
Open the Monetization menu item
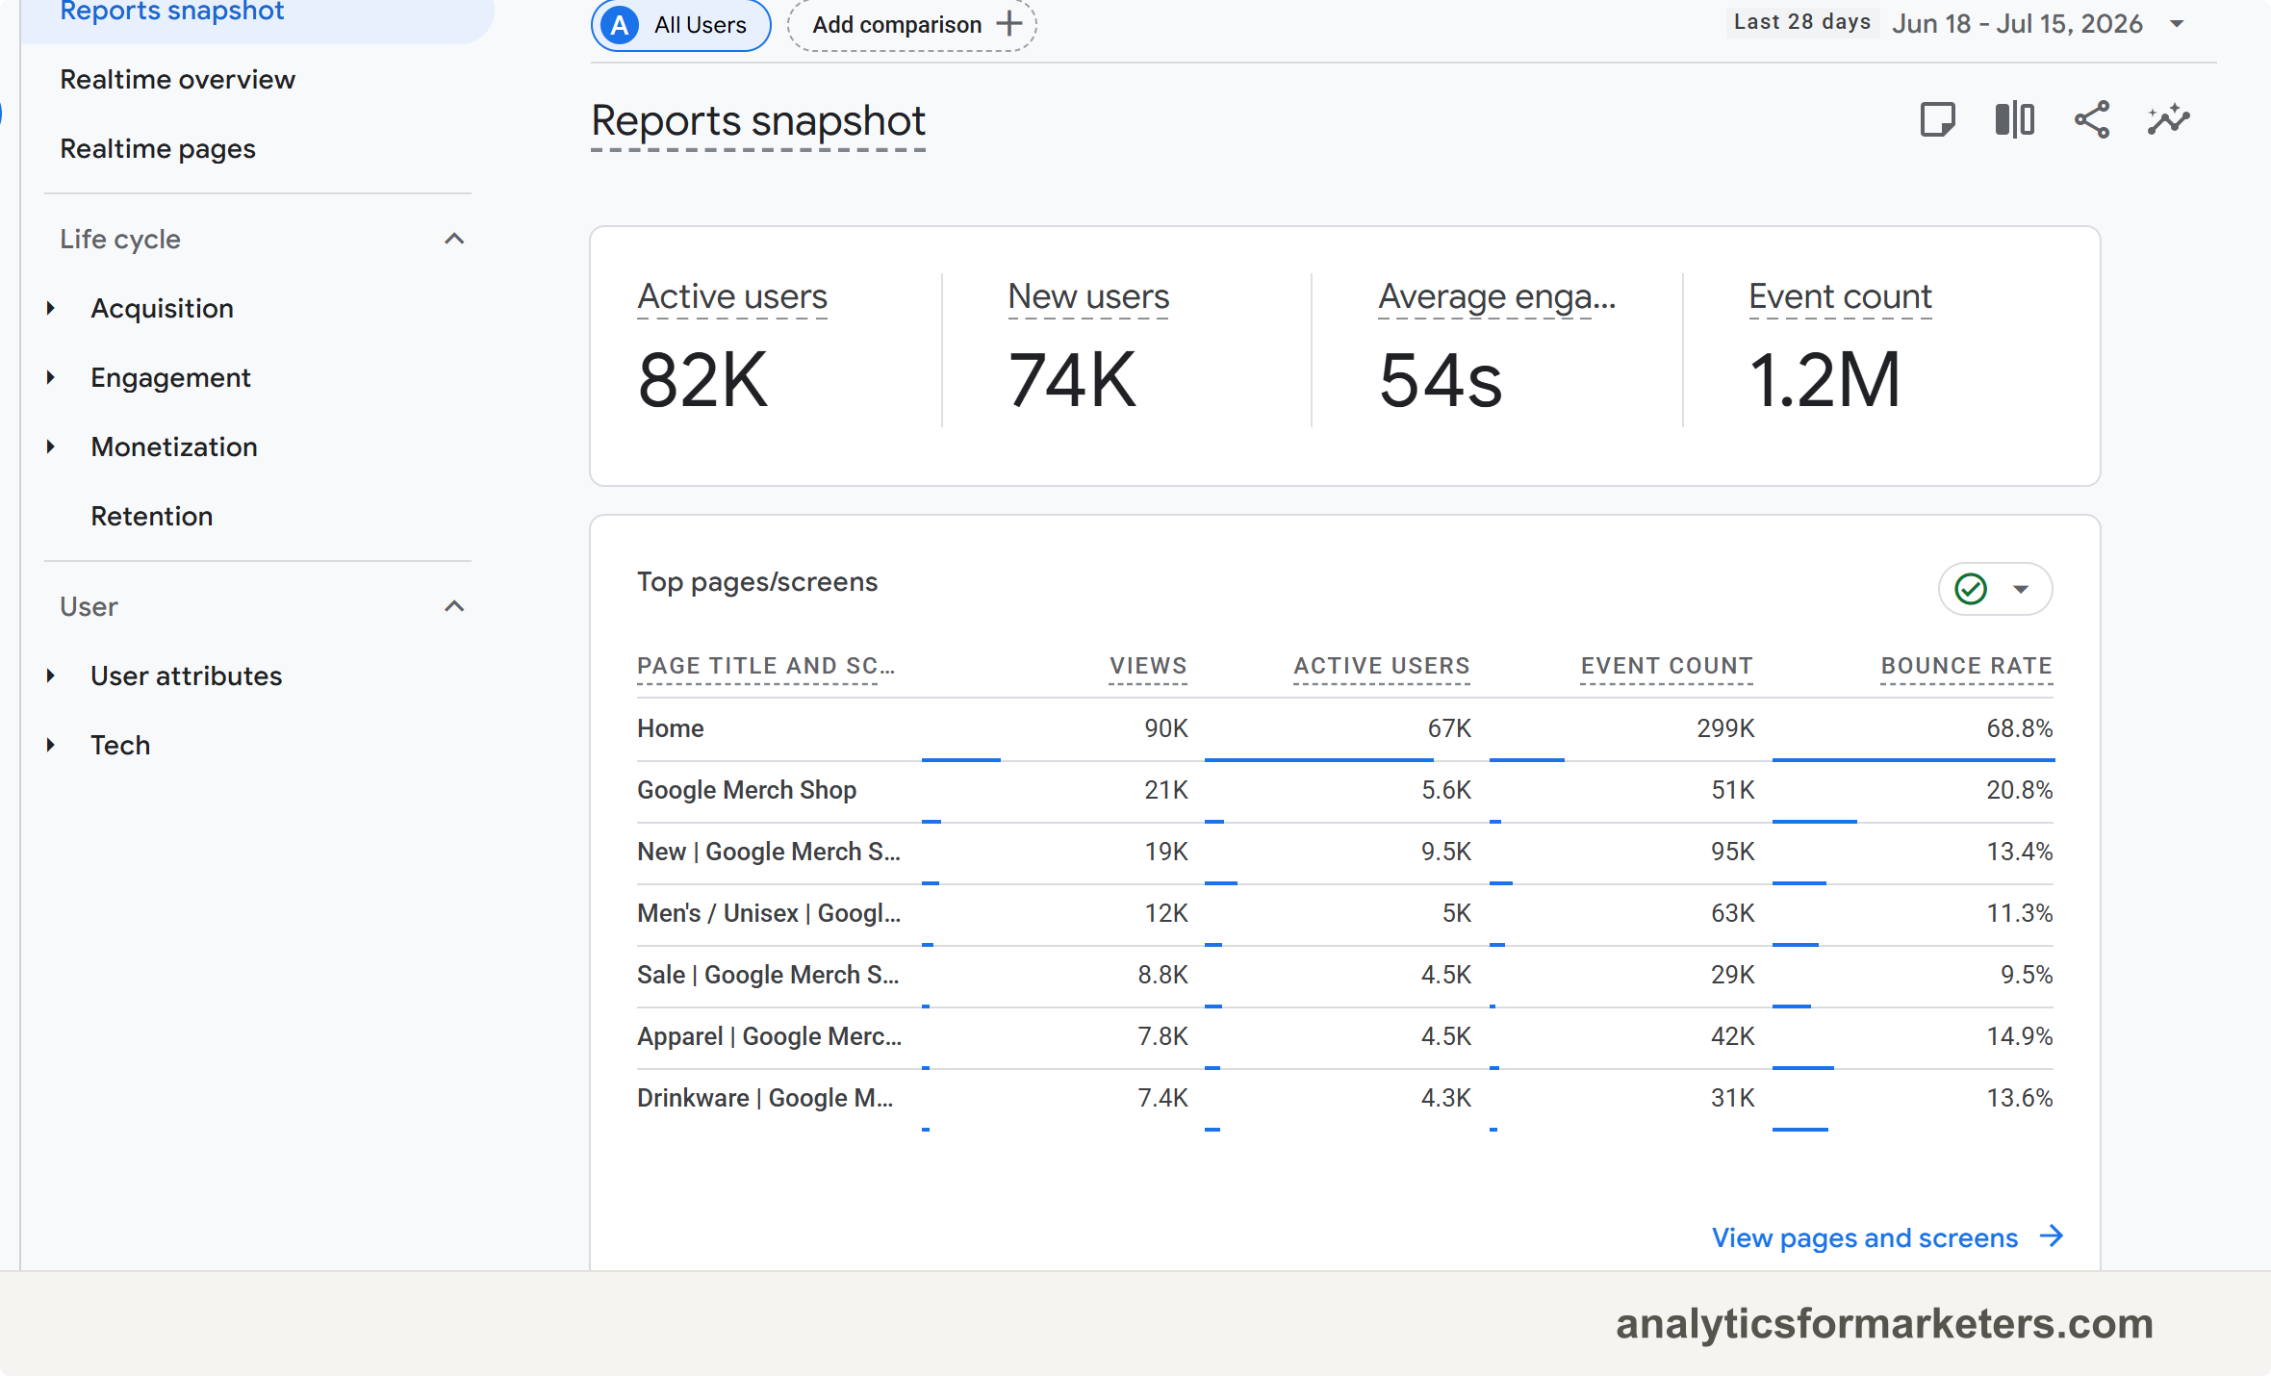click(x=174, y=446)
